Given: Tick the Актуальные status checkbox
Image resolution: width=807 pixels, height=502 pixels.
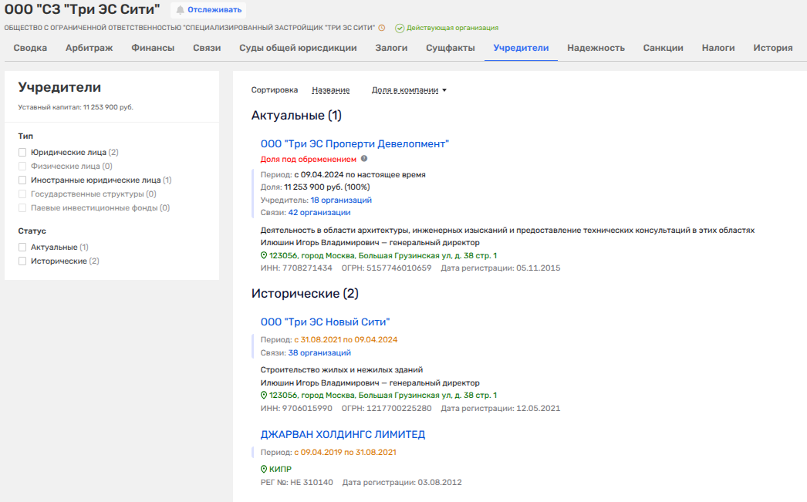Looking at the screenshot, I should (x=23, y=248).
